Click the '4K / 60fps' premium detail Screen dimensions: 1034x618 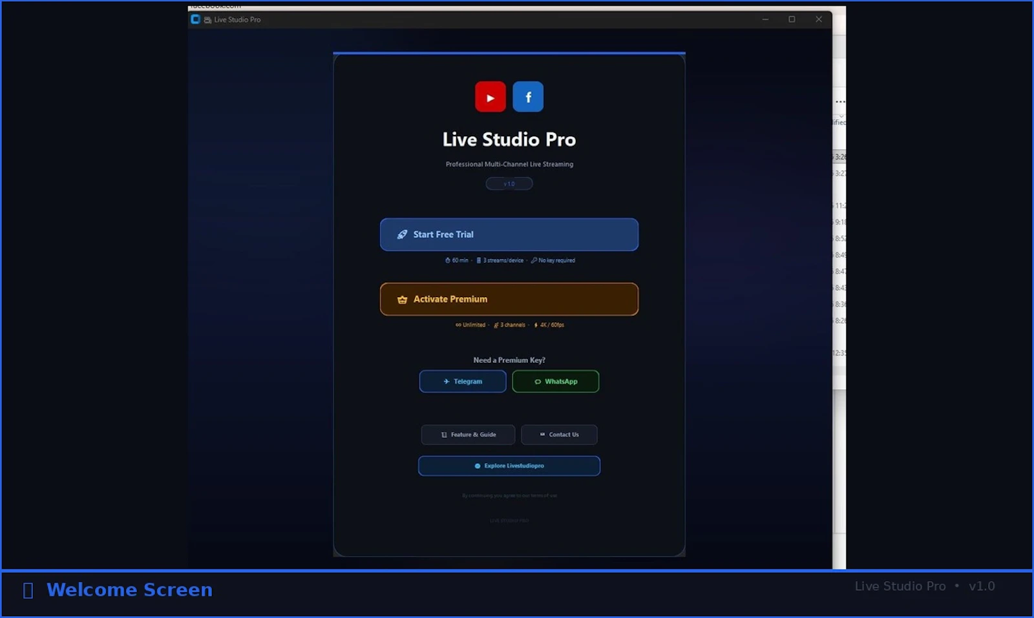(549, 325)
